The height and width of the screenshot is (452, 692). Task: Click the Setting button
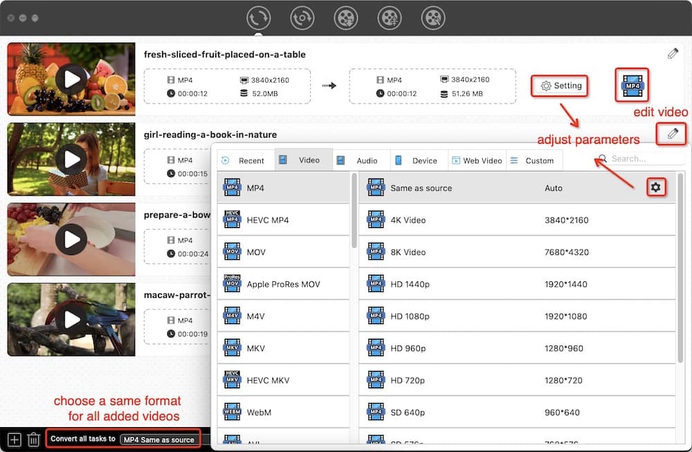(561, 86)
